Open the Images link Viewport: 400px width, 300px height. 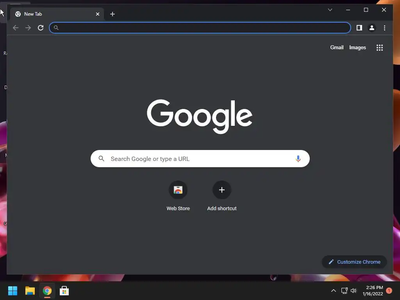click(357, 47)
